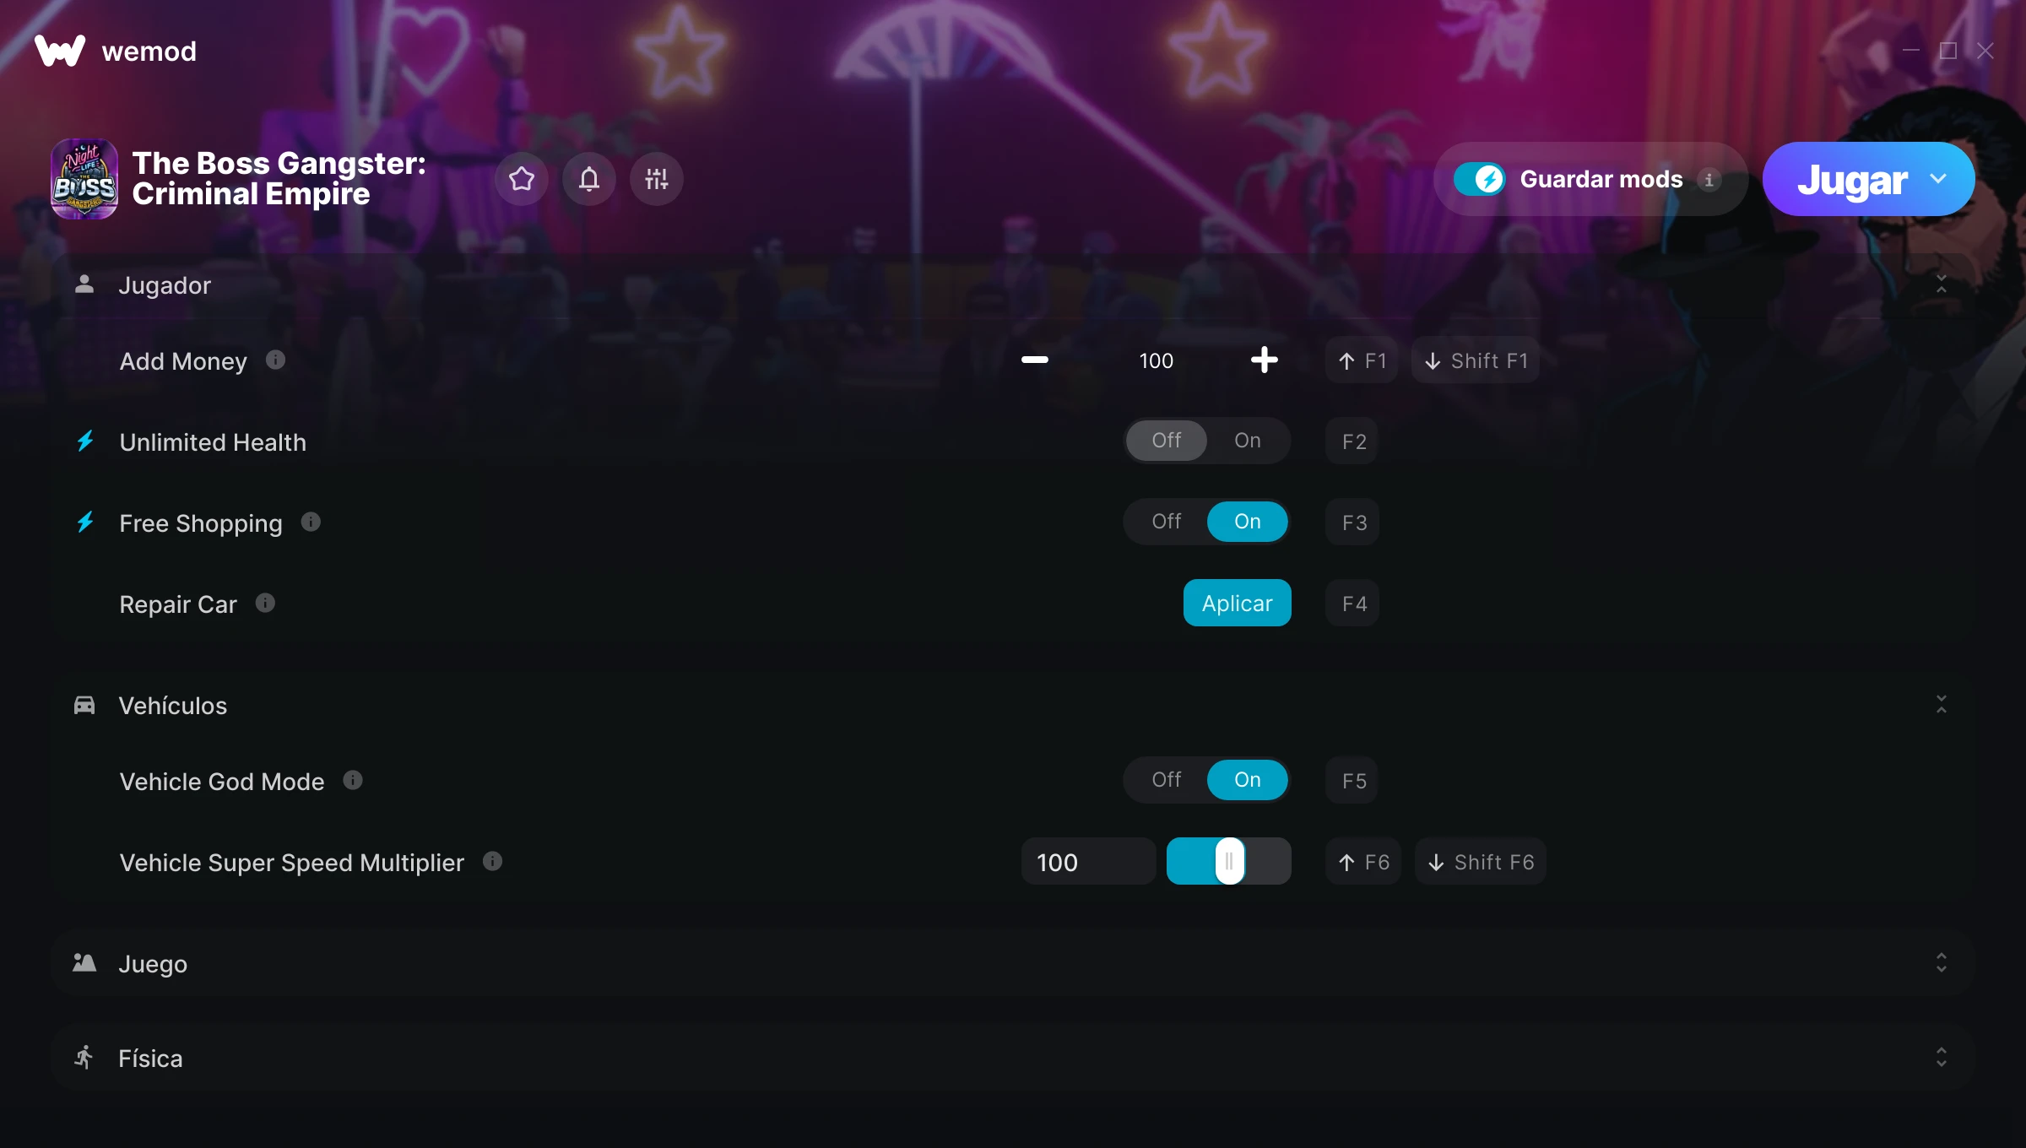The height and width of the screenshot is (1148, 2026).
Task: Disable Vehicle God Mode toggle
Action: click(1167, 780)
